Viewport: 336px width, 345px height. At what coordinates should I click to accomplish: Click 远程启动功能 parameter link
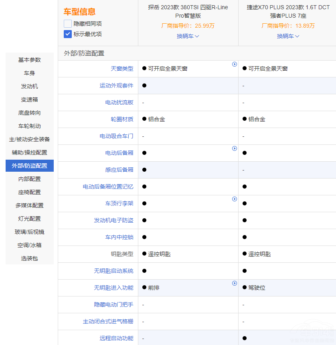tap(116, 338)
